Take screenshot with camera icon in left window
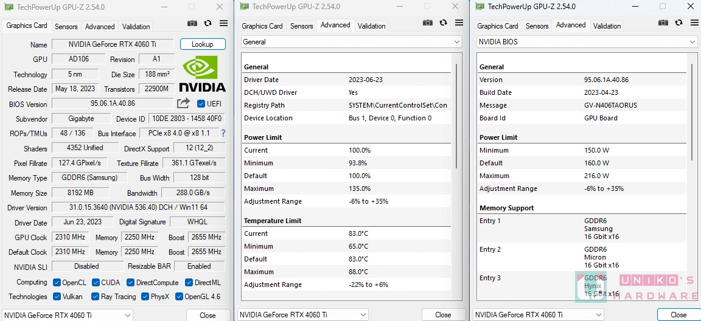The width and height of the screenshot is (701, 321). point(192,23)
